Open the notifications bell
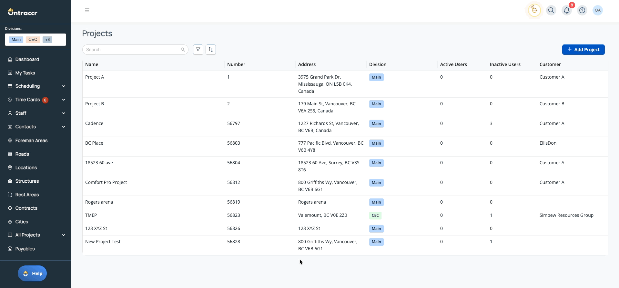This screenshot has width=619, height=288. pyautogui.click(x=567, y=10)
